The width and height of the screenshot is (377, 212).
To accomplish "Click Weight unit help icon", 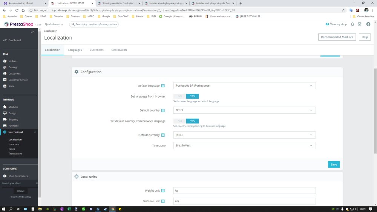I will (x=163, y=191).
